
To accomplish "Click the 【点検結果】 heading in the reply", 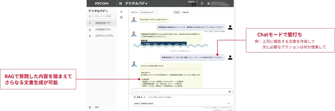I will 145,79.
